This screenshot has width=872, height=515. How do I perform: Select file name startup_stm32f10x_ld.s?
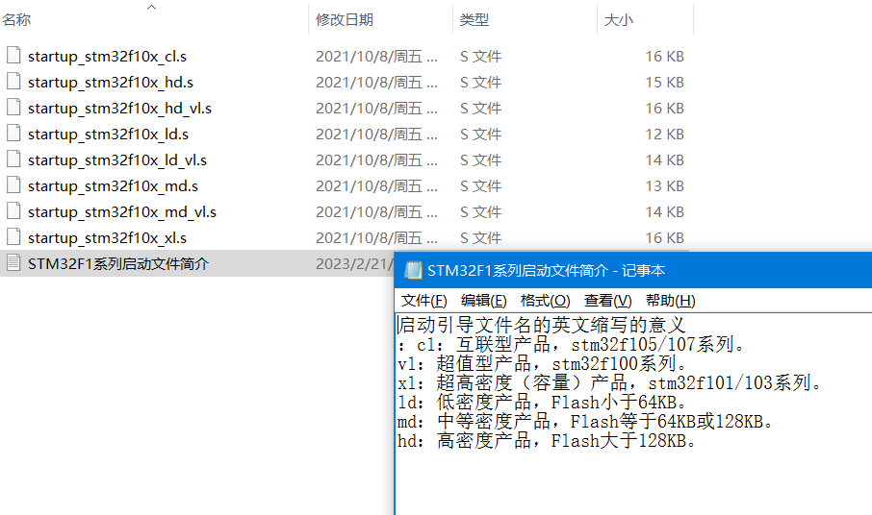tap(108, 135)
